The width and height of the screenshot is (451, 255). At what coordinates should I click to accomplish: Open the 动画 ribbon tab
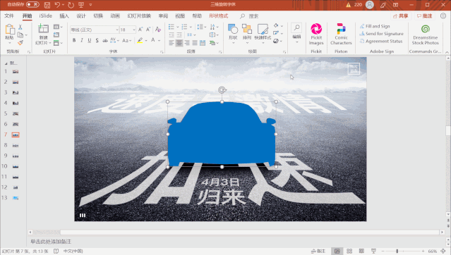click(x=115, y=15)
